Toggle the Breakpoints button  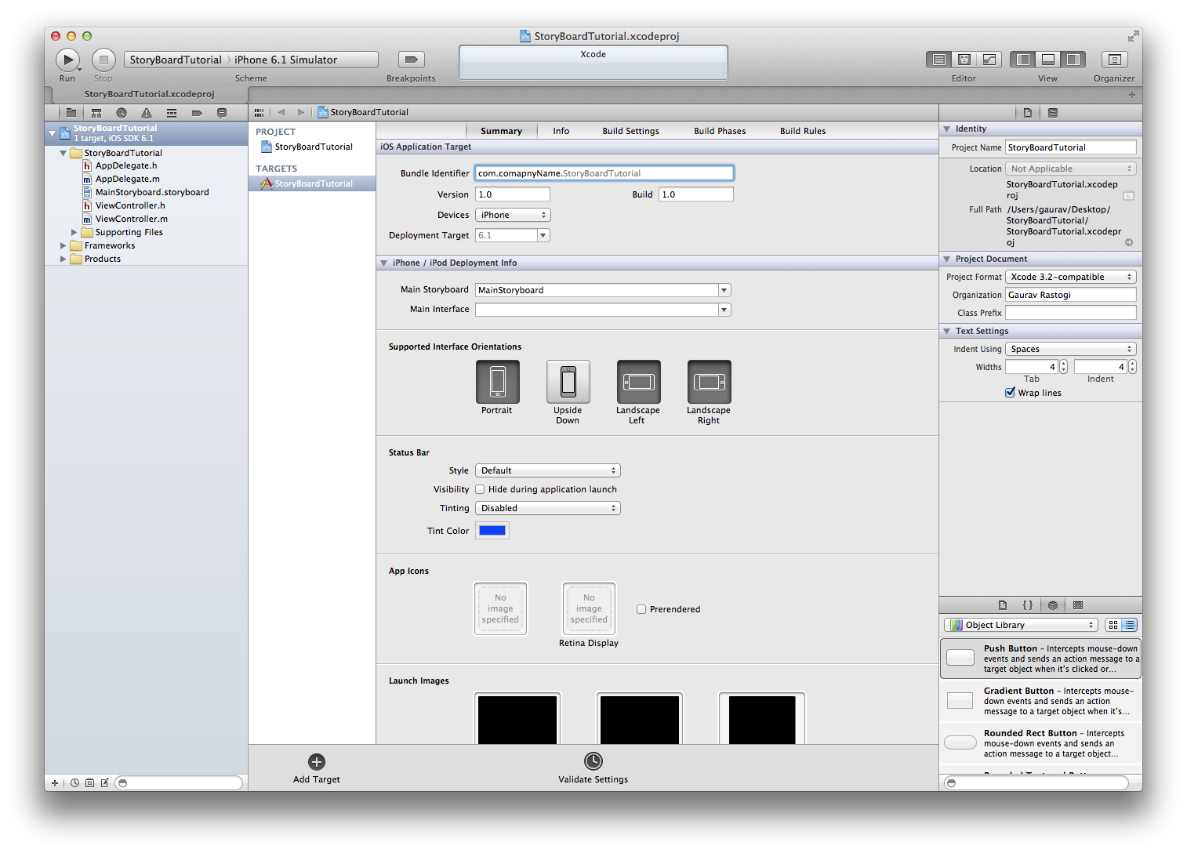point(411,60)
